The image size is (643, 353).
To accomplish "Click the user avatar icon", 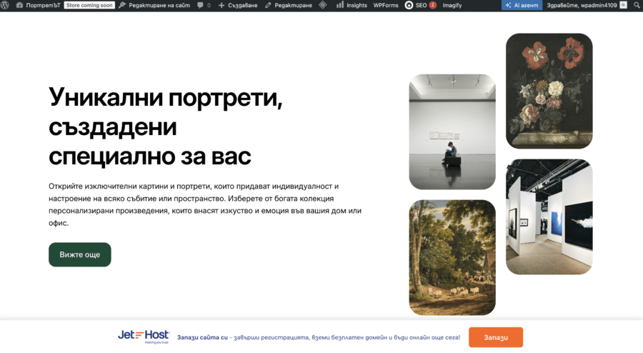I will pyautogui.click(x=623, y=5).
